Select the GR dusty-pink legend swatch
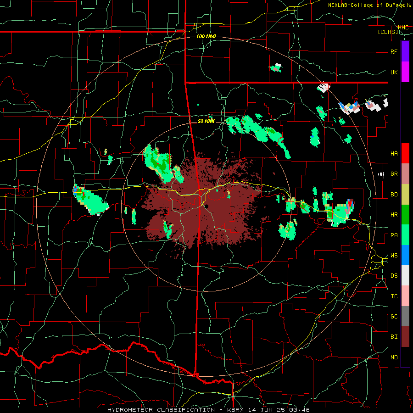 [x=405, y=174]
